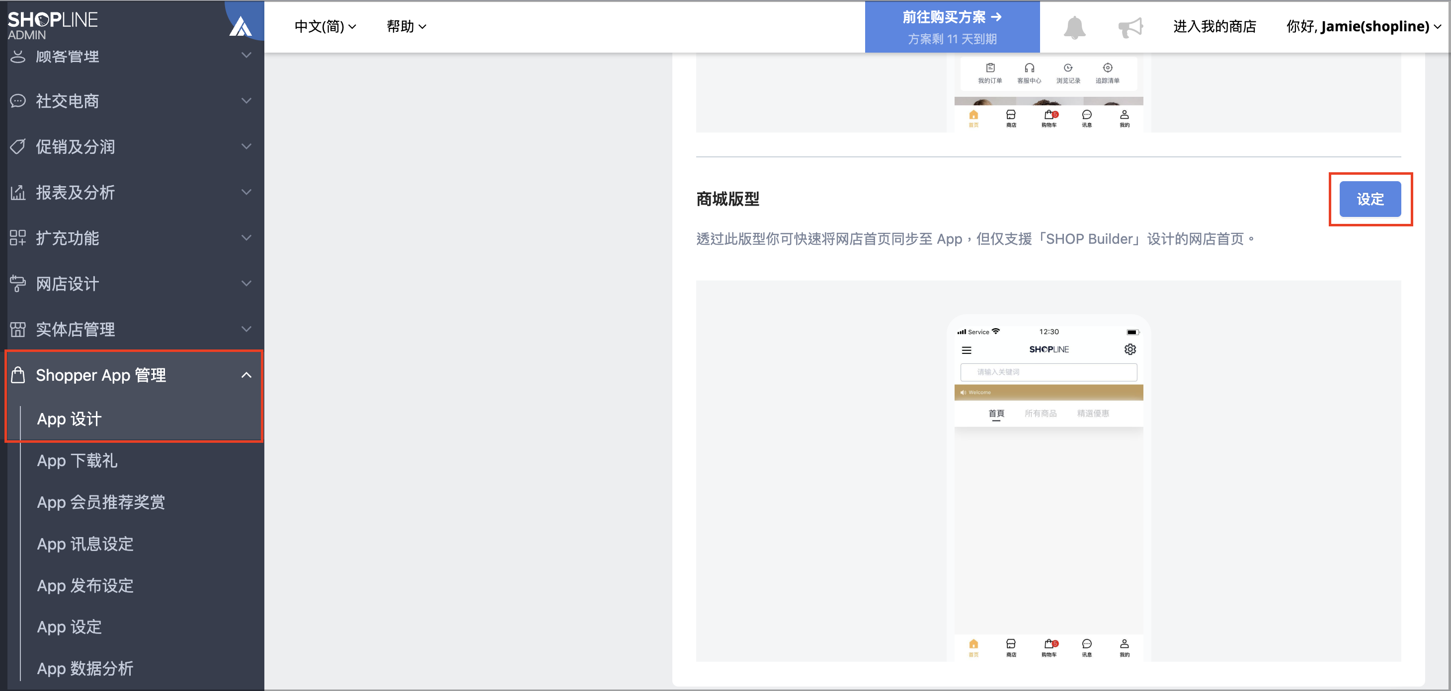Open the notification bell
The image size is (1451, 691).
tap(1074, 27)
